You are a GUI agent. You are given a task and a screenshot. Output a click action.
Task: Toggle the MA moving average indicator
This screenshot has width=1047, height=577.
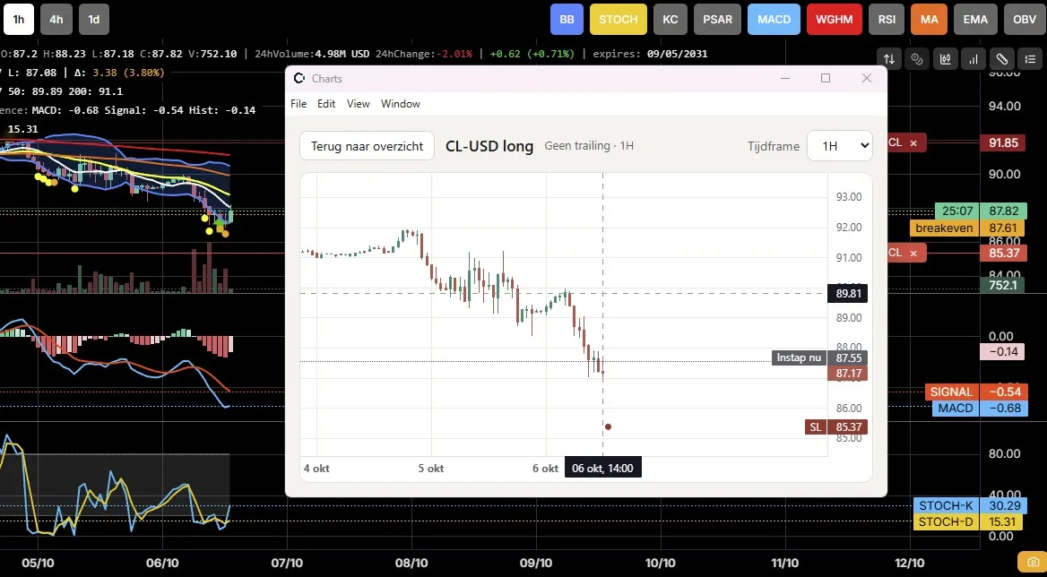tap(930, 20)
